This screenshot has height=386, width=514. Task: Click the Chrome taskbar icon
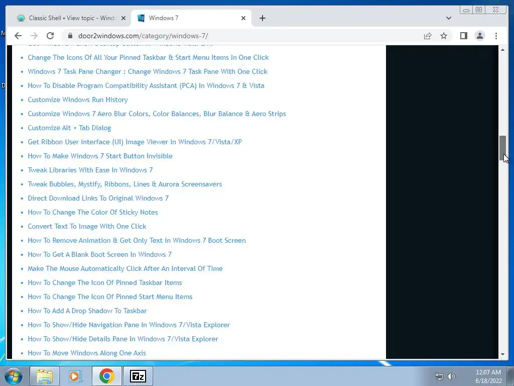point(106,376)
